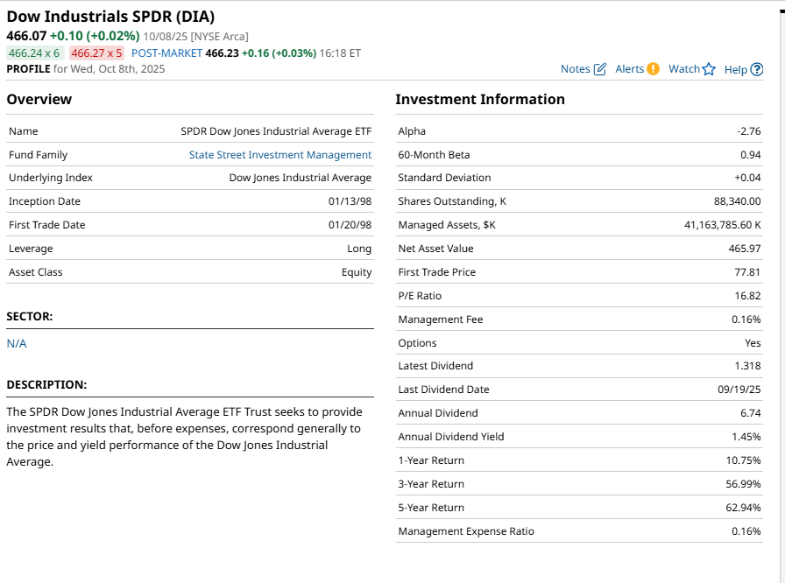Click the Managed Assets value 41,163,785.60 K
This screenshot has height=583, width=785.
point(722,225)
